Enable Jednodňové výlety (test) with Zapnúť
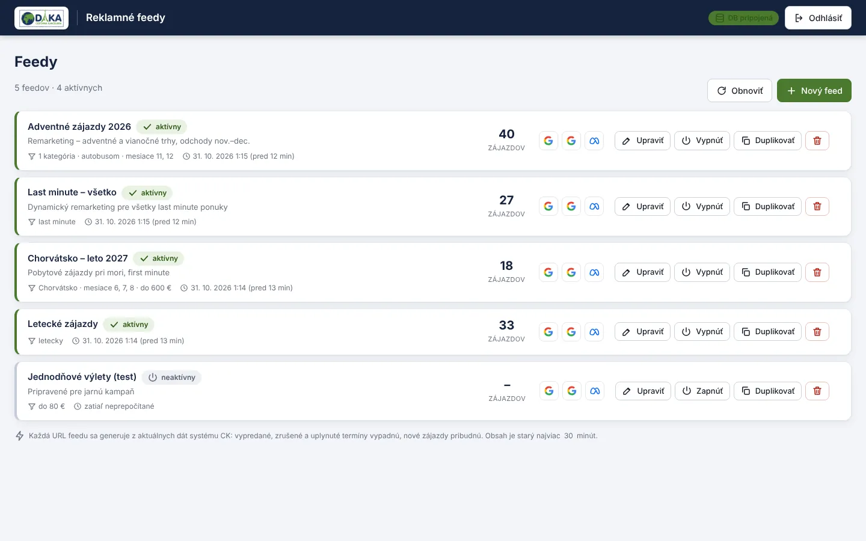Image resolution: width=866 pixels, height=541 pixels. click(x=702, y=391)
